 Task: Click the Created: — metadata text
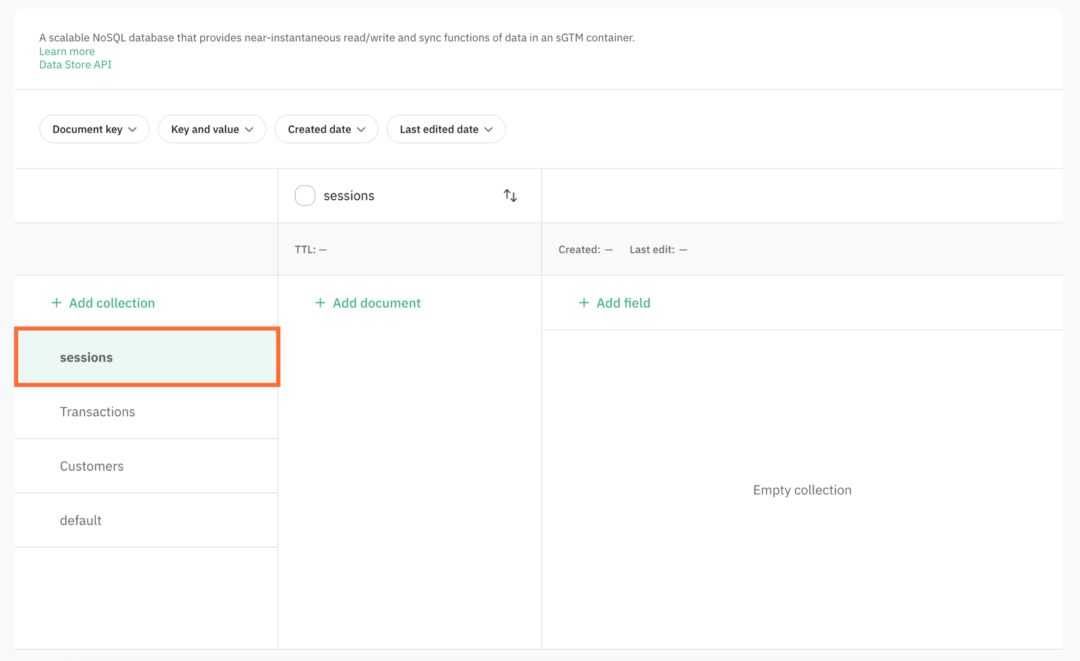[586, 249]
